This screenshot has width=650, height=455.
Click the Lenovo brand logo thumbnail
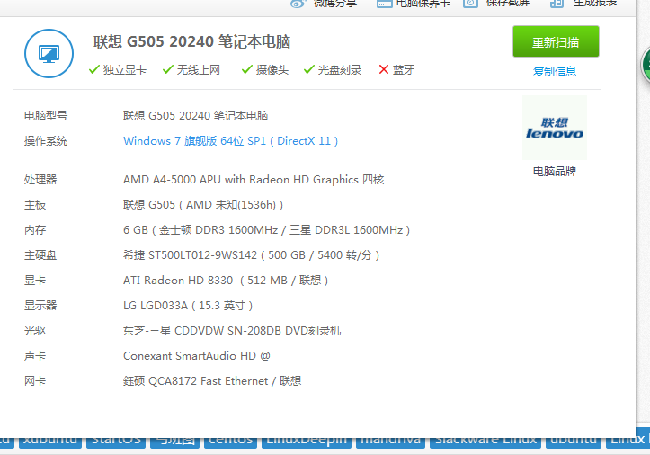point(555,128)
